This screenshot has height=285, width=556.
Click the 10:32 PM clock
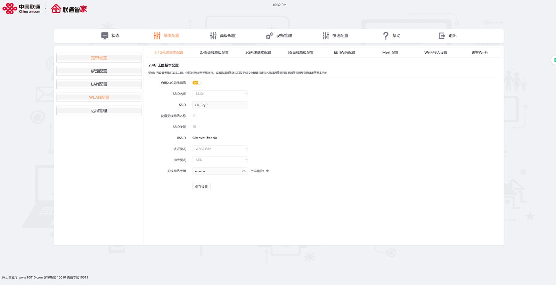(x=279, y=5)
